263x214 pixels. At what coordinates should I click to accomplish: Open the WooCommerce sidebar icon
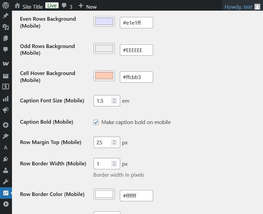6,64
